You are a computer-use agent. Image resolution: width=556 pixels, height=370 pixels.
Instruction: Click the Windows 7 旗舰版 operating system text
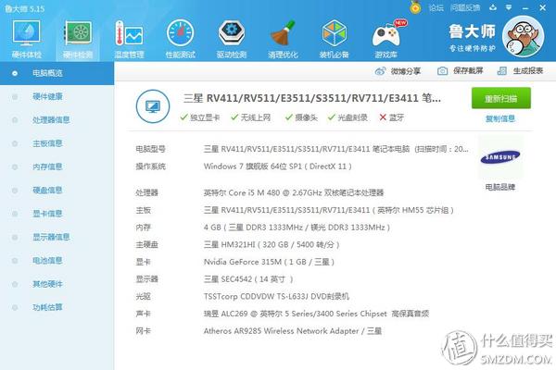coord(278,166)
